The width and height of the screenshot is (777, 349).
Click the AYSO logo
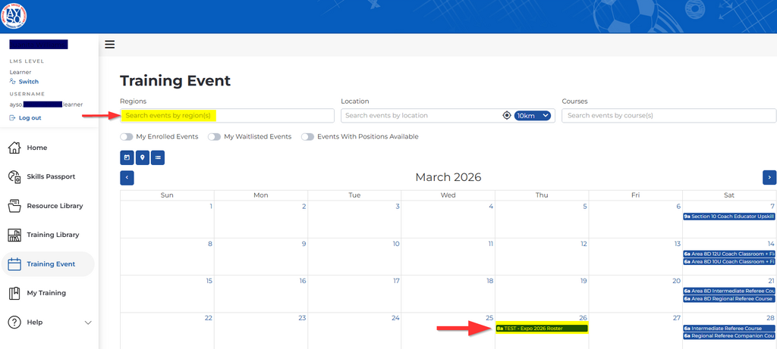coord(14,15)
